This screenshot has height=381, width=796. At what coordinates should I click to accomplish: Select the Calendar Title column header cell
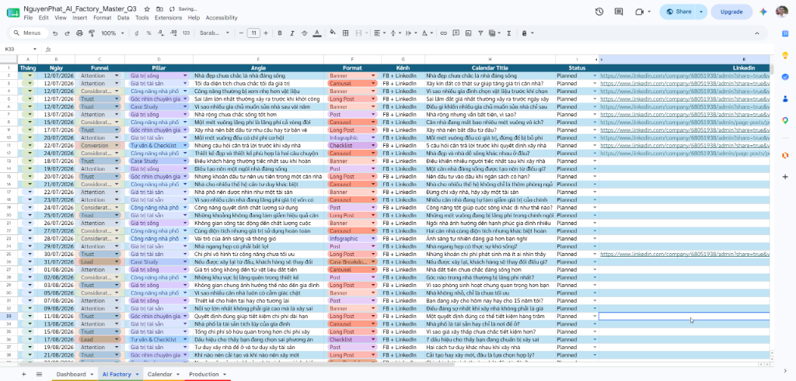pyautogui.click(x=490, y=68)
